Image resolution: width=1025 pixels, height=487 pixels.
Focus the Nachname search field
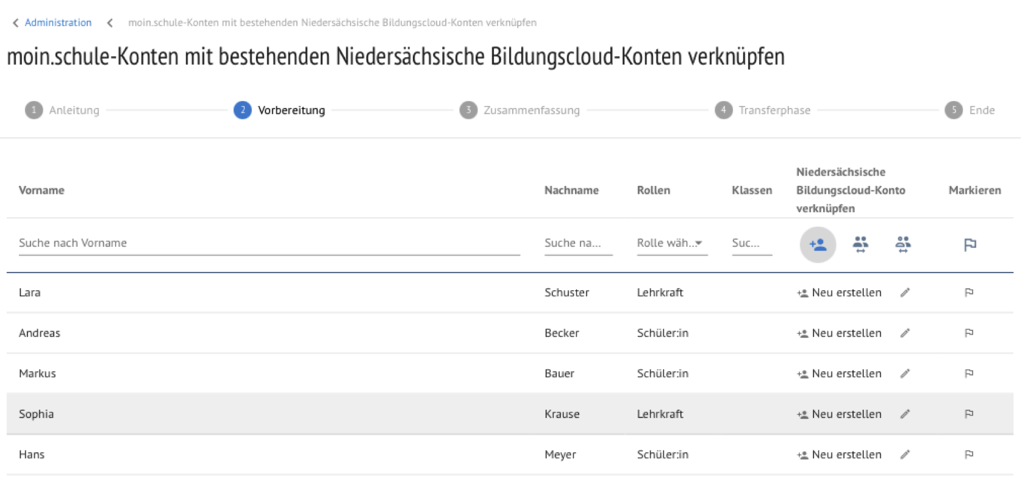click(577, 243)
